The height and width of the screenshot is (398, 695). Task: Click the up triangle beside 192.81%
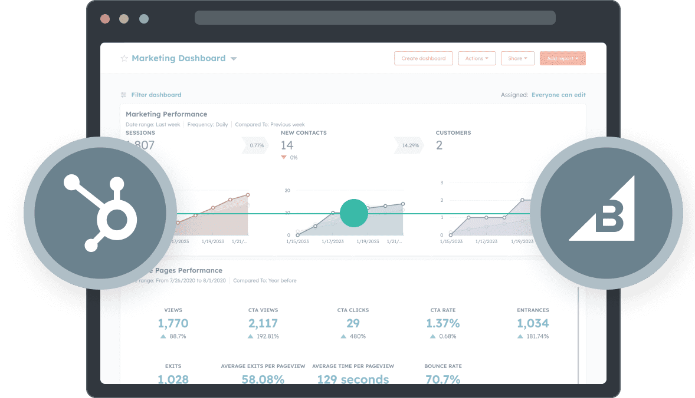pos(250,337)
